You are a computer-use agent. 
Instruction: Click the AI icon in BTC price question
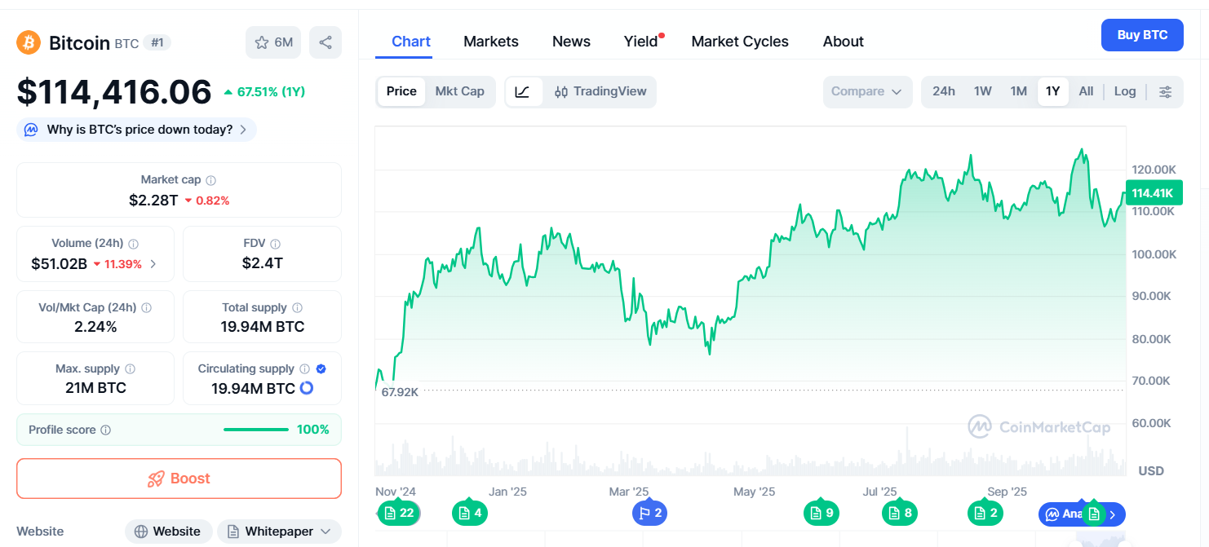31,130
